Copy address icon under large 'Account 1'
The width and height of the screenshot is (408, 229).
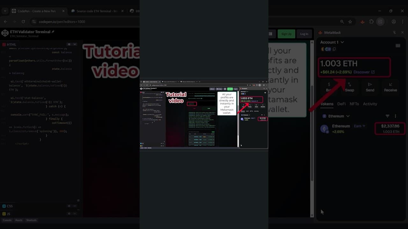(334, 49)
